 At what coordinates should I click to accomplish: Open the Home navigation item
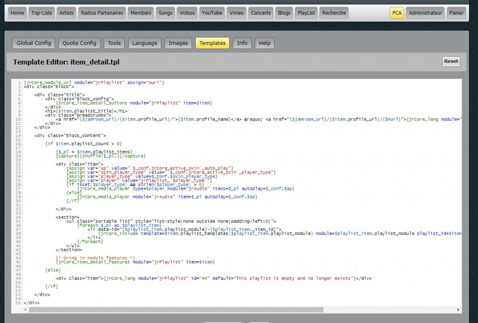tap(17, 13)
